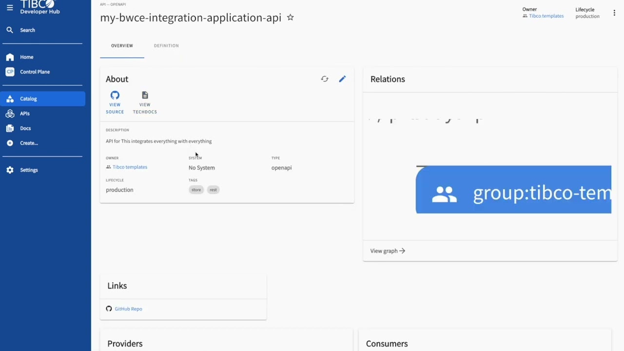Edit metadata with pencil icon
624x351 pixels.
click(x=342, y=79)
